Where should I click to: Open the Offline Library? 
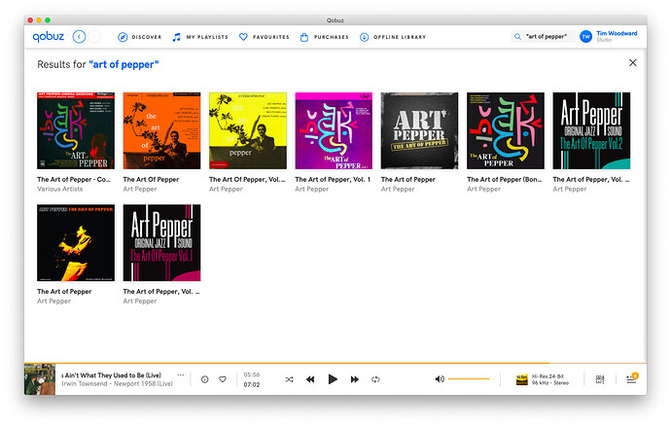[400, 37]
